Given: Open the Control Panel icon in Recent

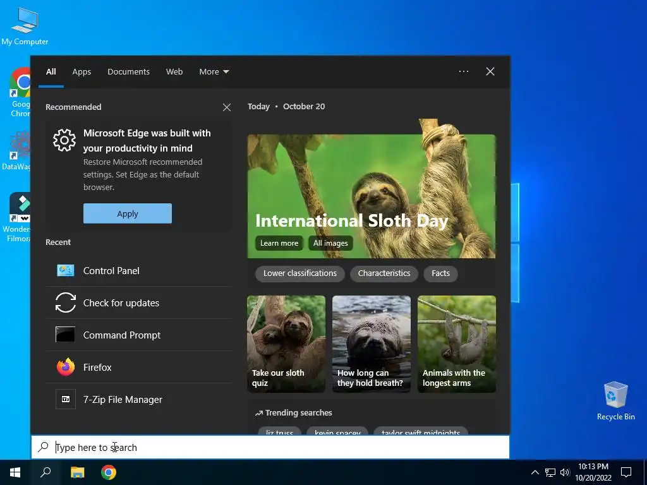Looking at the screenshot, I should (65, 270).
